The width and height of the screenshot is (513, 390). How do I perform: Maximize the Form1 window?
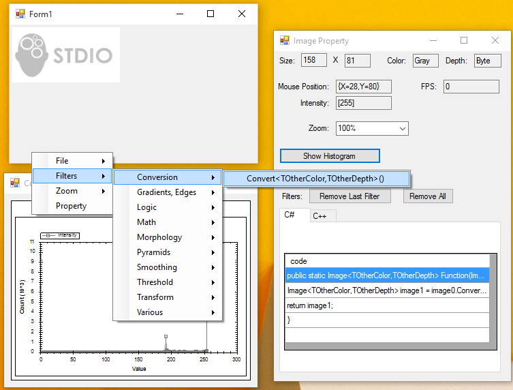[x=211, y=14]
